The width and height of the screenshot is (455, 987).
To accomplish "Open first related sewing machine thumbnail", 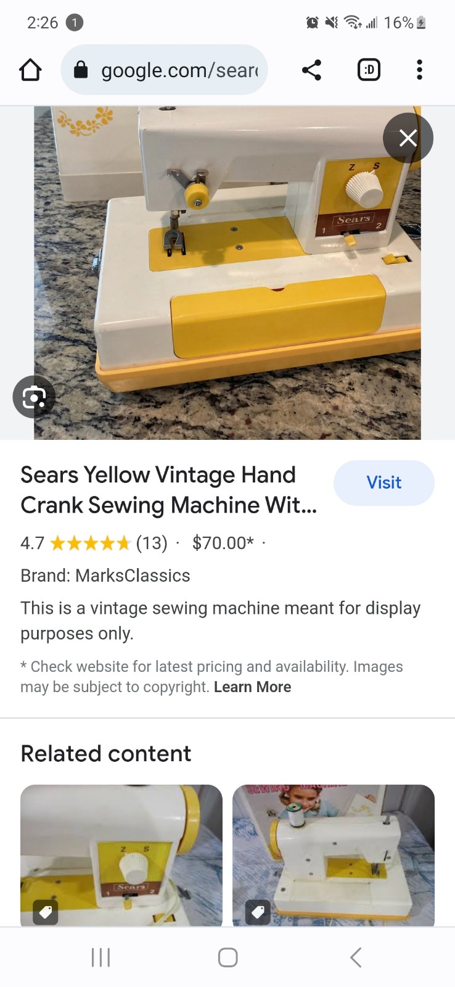I will 121,855.
